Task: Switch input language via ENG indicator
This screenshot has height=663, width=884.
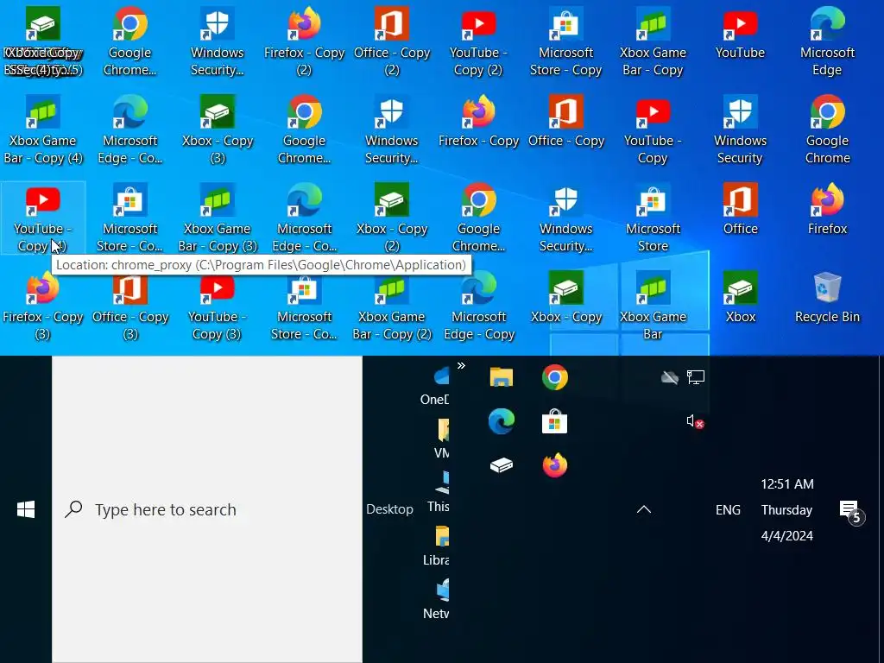Action: point(728,509)
